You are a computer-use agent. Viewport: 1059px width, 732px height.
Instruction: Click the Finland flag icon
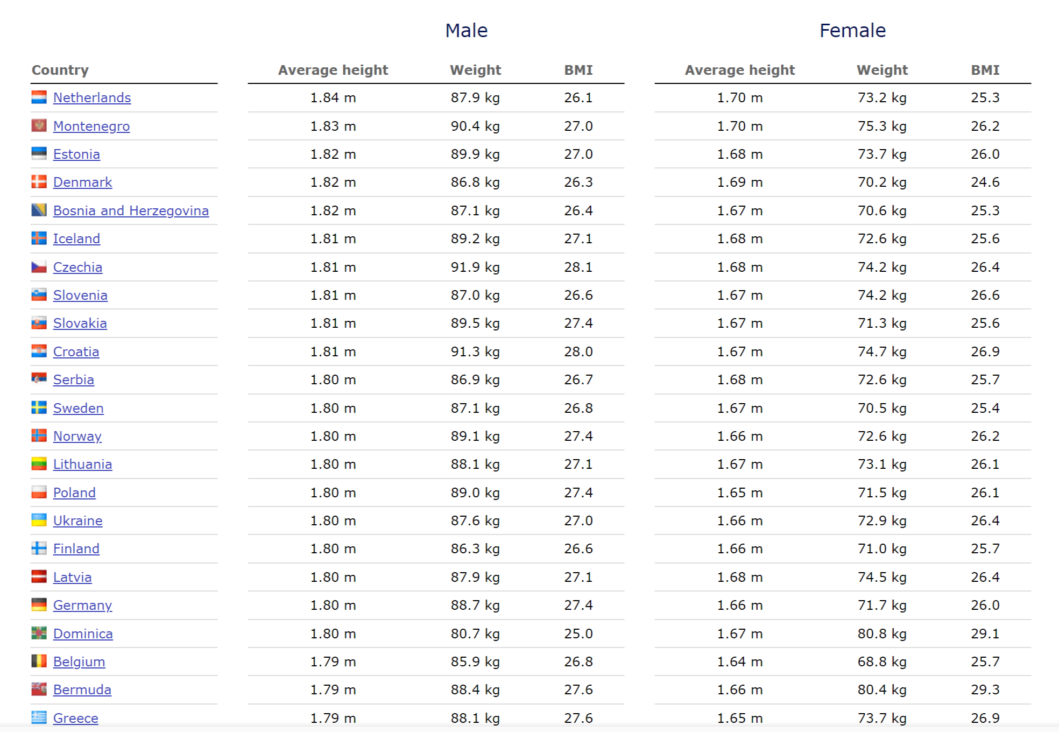coord(39,548)
